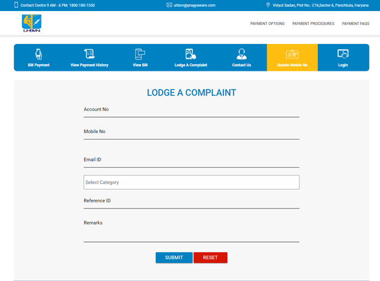Open the Contact Us tab label
This screenshot has height=281, width=380.
[242, 65]
